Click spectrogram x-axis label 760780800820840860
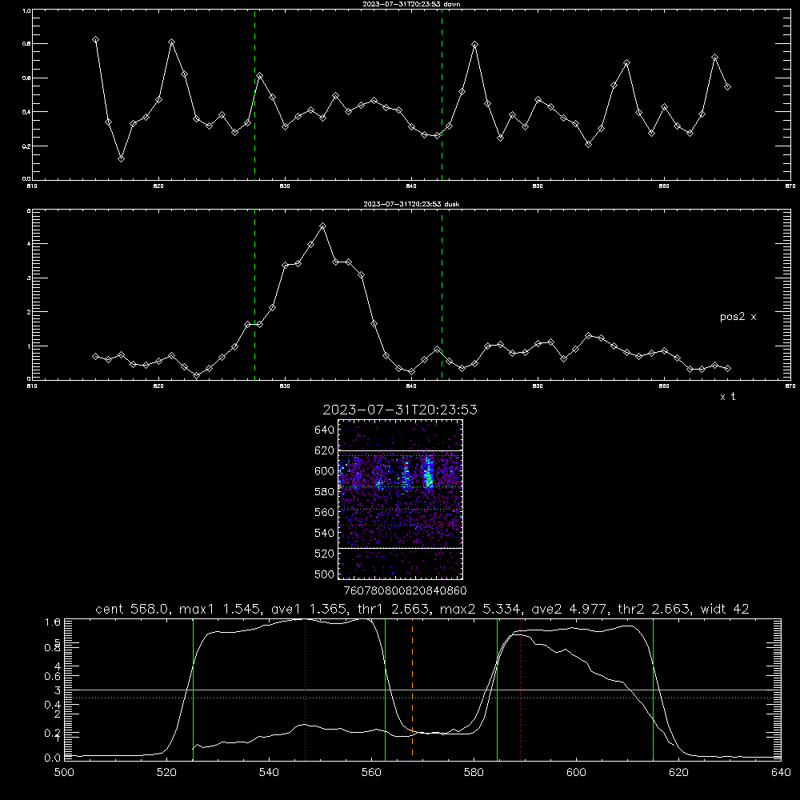The width and height of the screenshot is (800, 800). click(x=405, y=590)
